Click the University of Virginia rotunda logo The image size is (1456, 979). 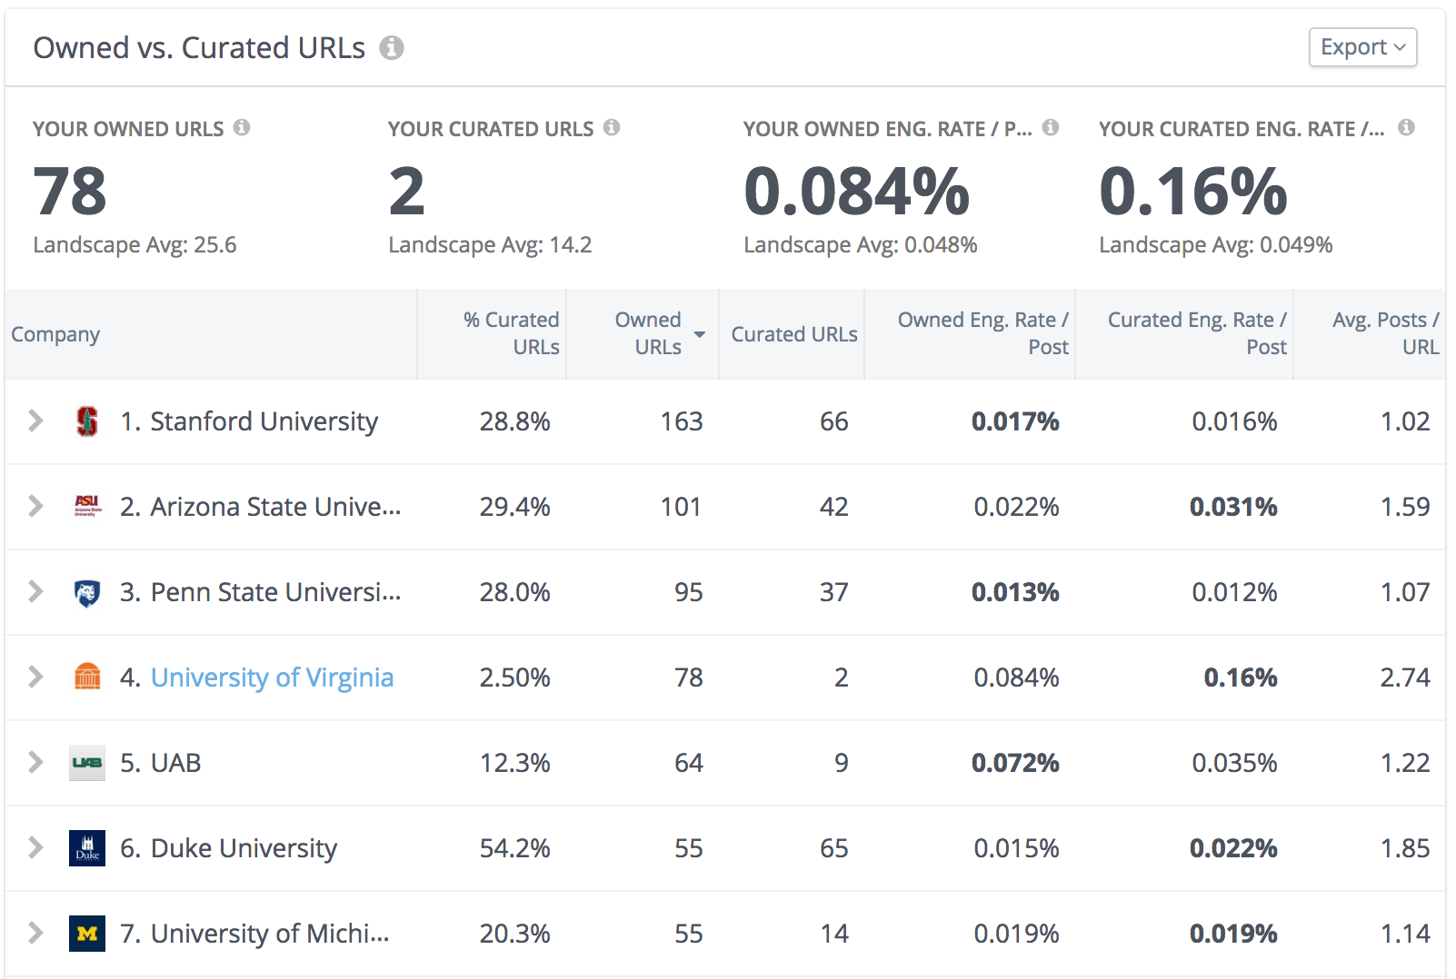pos(87,677)
